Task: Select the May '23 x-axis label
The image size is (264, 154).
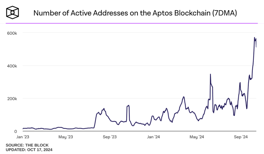Action: [x=65, y=137]
